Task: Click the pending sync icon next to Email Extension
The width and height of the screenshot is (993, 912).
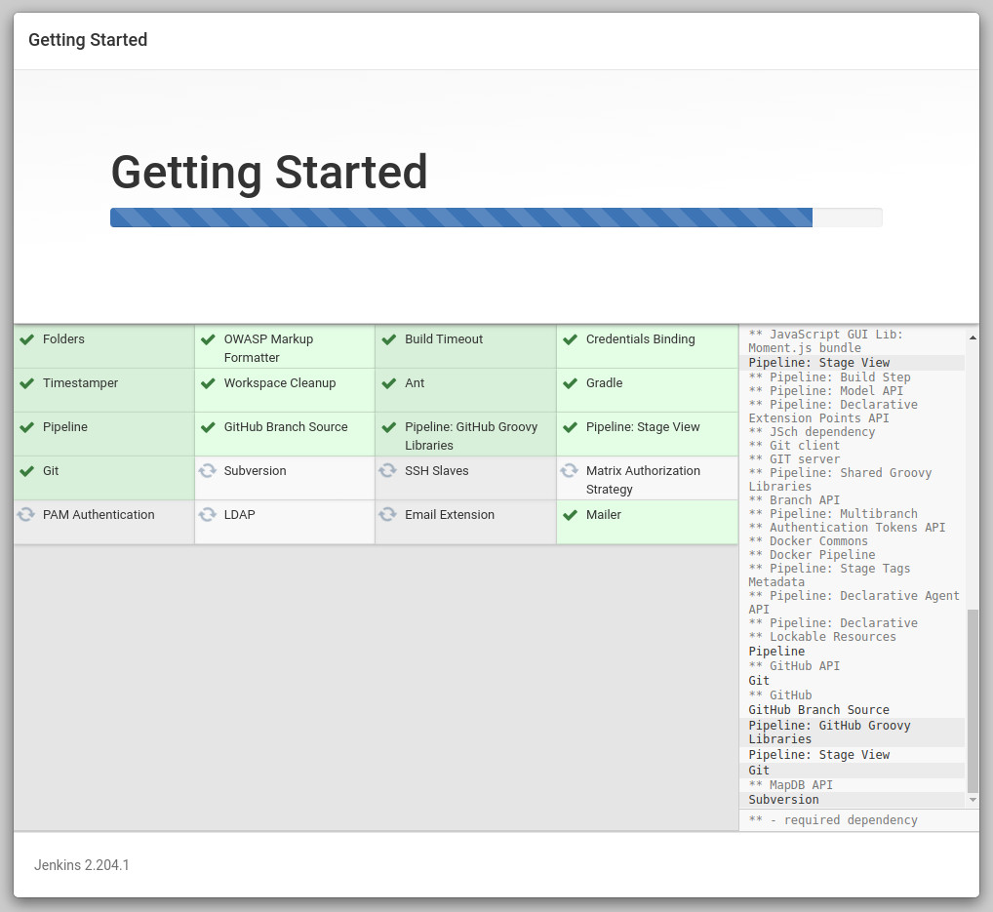Action: coord(387,514)
